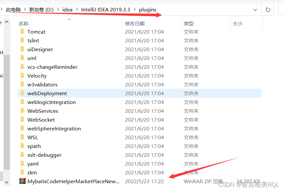284x191 pixels.
Task: Click the 2022/5/23 17:22 modified date
Action: [144, 181]
